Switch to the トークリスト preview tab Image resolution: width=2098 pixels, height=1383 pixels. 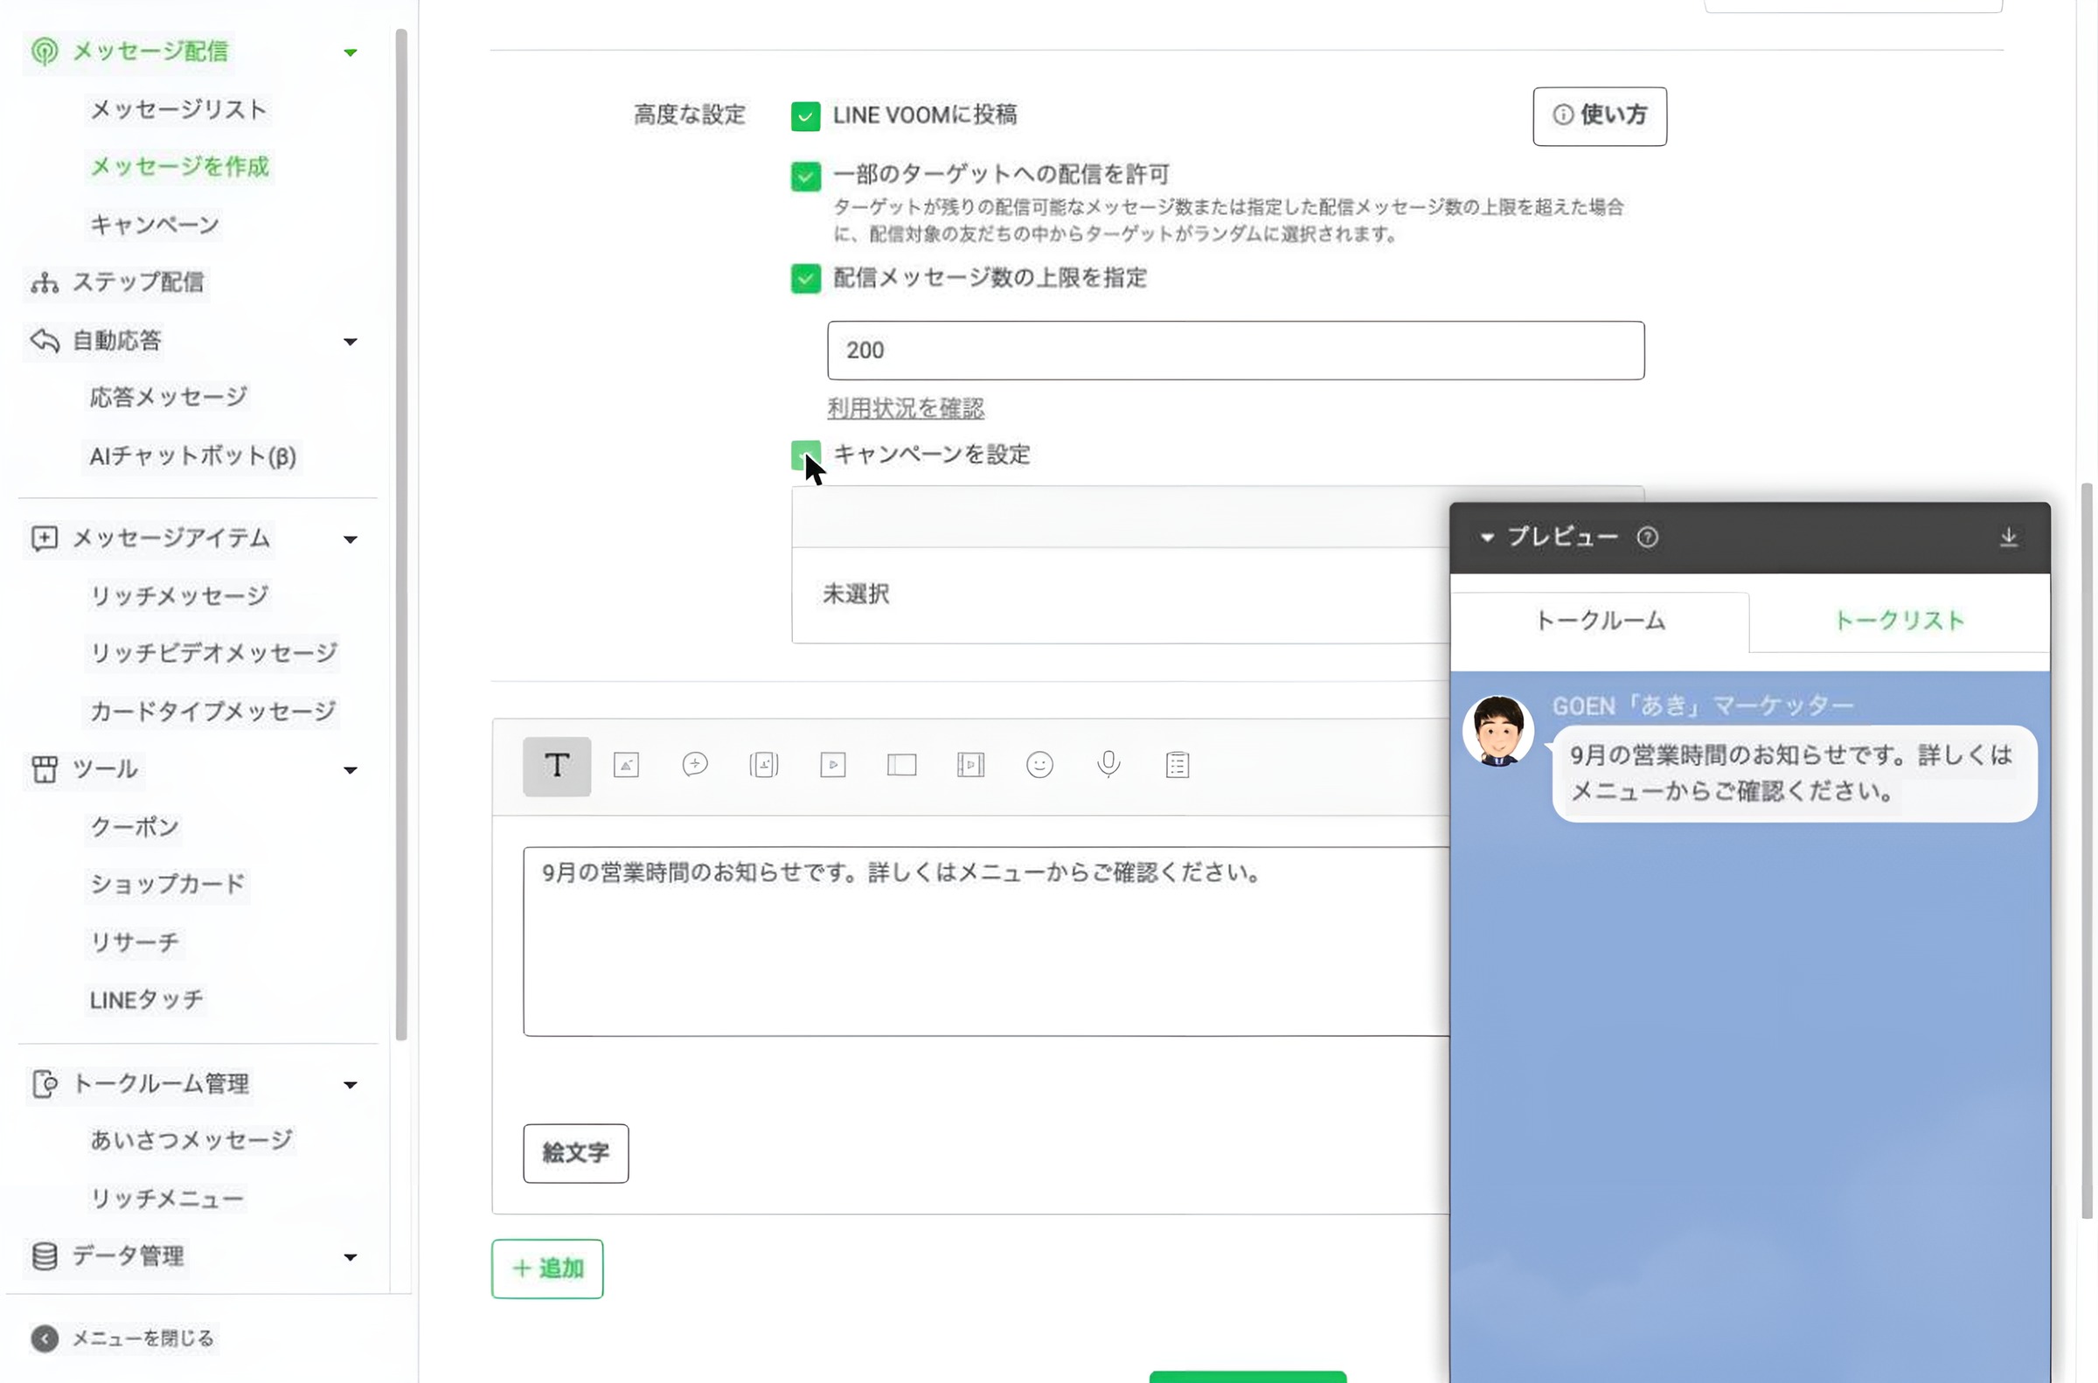pyautogui.click(x=1899, y=621)
